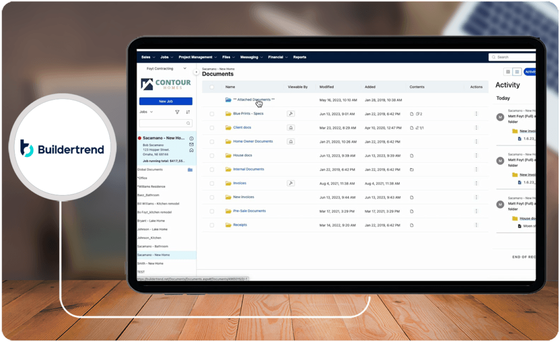Click the house icon under Sacamano job
Screen dimensions: 560x342
coord(191,150)
